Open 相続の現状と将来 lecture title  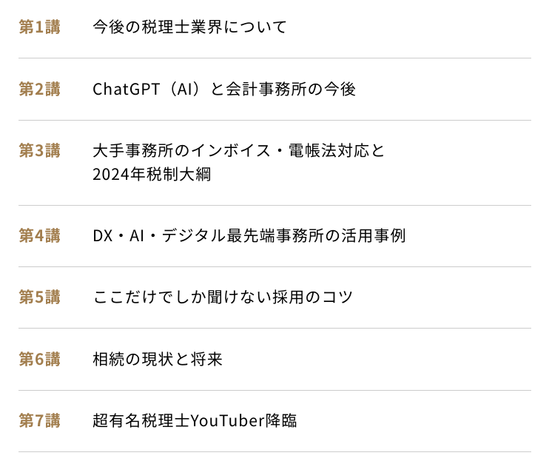[x=158, y=360]
